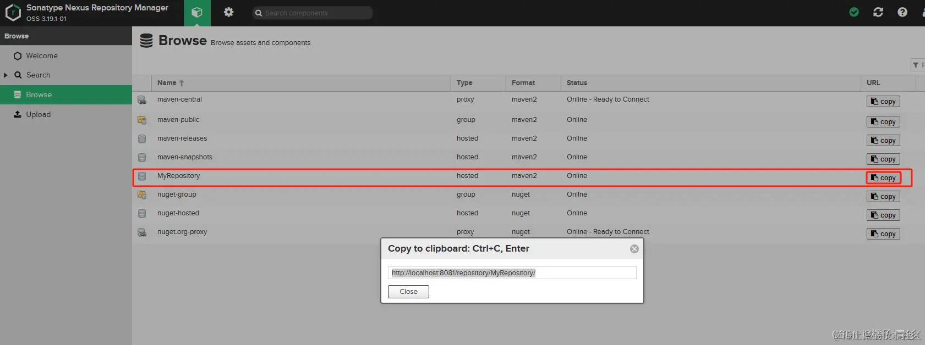The width and height of the screenshot is (925, 345).
Task: Click the MyRepository hosted repository icon
Action: (x=142, y=176)
